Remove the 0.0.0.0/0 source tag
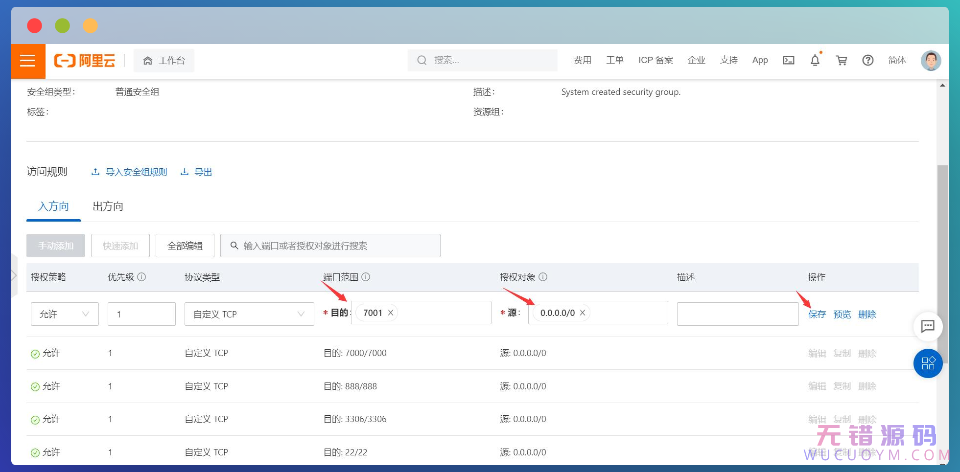The width and height of the screenshot is (960, 472). (582, 313)
